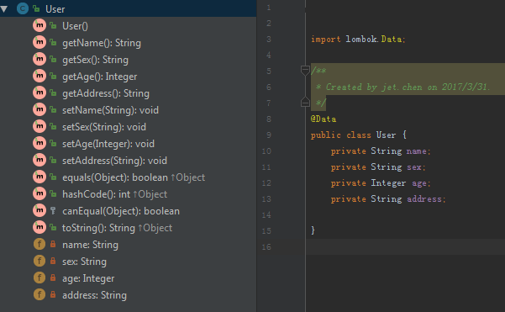Click the protected key icon on canEqual
Image resolution: width=505 pixels, height=312 pixels.
click(x=53, y=211)
